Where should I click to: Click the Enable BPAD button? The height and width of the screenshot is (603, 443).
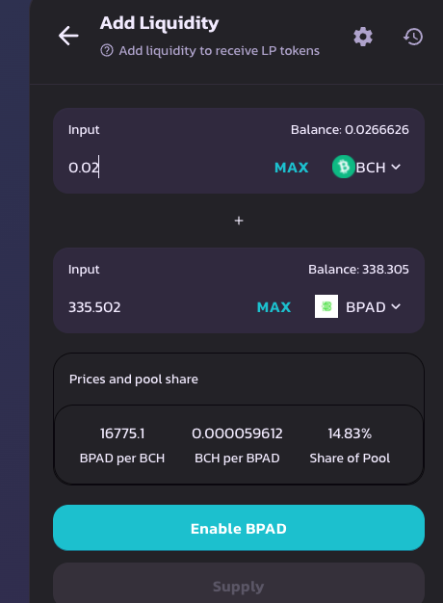click(x=239, y=528)
